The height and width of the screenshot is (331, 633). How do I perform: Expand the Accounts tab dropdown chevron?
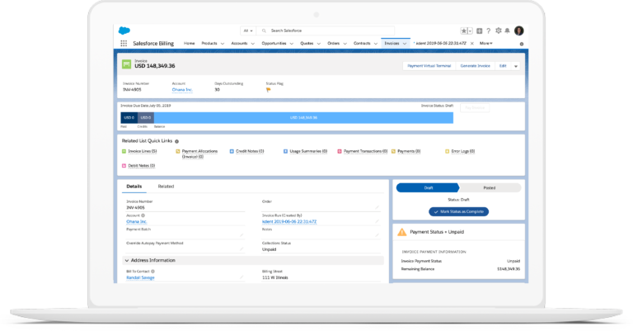[253, 44]
